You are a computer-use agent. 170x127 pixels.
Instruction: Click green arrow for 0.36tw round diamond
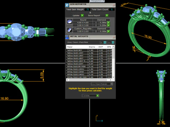click(109, 23)
